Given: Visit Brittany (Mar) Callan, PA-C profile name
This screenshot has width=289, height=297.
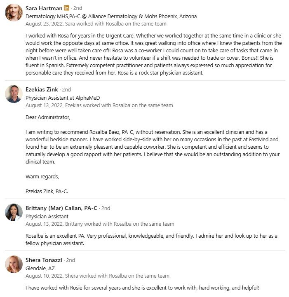Looking at the screenshot, I should pyautogui.click(x=61, y=208).
